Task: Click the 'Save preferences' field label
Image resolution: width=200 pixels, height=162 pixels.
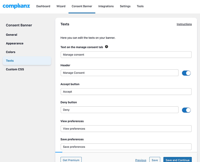Action: 72,139
